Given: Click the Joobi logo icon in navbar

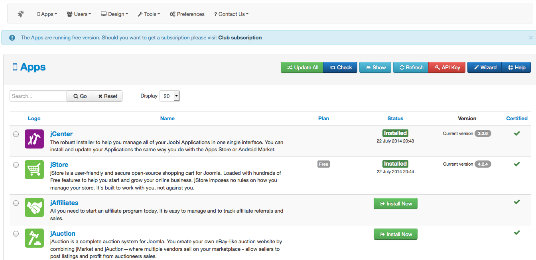Looking at the screenshot, I should click(x=21, y=14).
